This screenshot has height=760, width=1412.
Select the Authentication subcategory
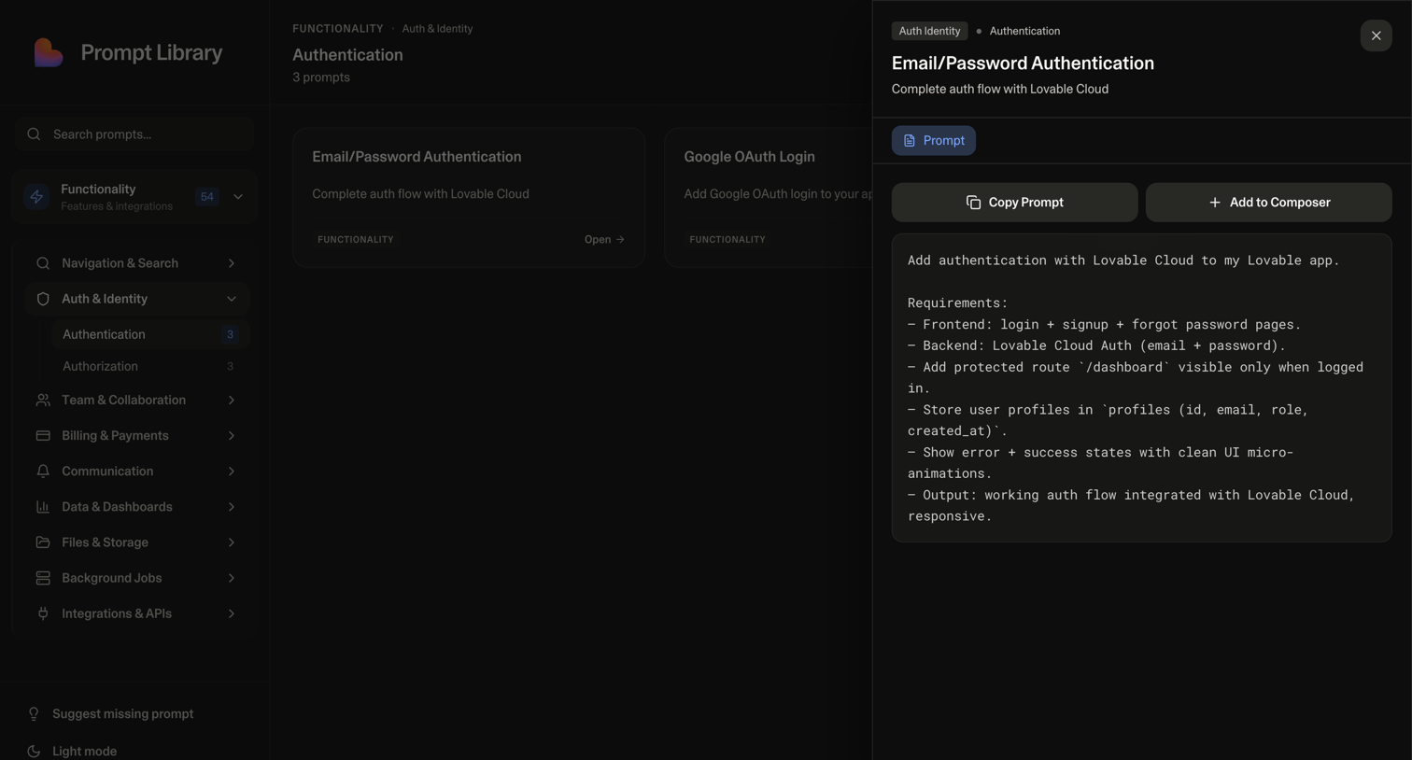[x=150, y=334]
